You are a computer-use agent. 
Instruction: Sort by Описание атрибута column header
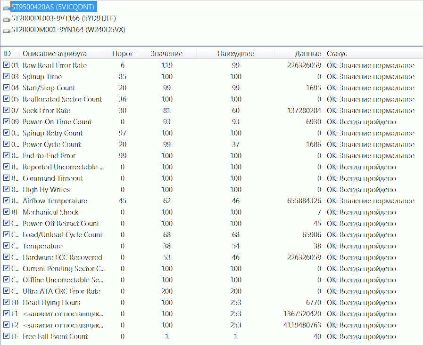(x=64, y=53)
